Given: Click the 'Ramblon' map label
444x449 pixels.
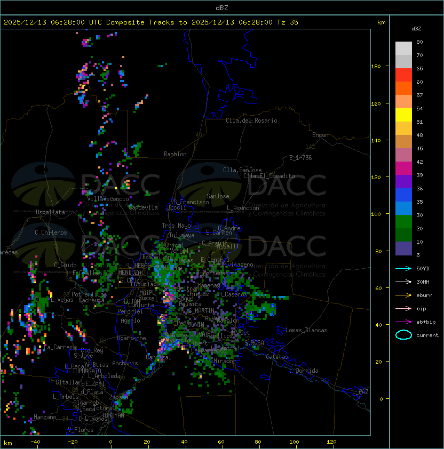Looking at the screenshot, I should tap(175, 154).
